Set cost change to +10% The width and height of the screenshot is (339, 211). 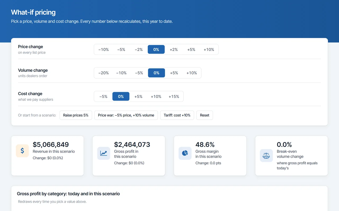pyautogui.click(x=156, y=96)
